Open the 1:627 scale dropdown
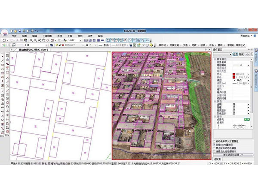Screen dimensions: 258x193 [80, 40]
